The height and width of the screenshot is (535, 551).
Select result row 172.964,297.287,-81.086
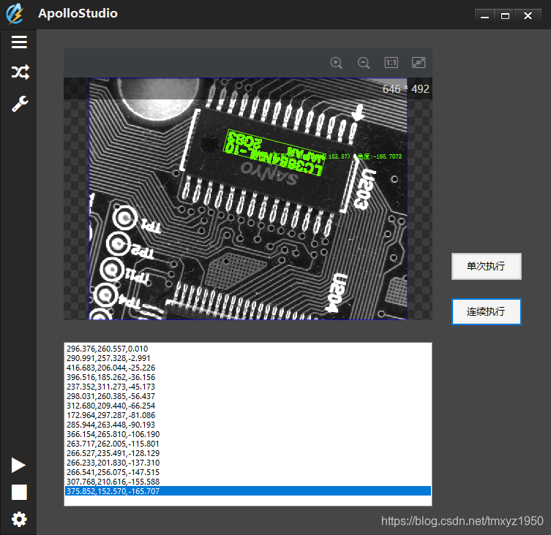click(248, 415)
